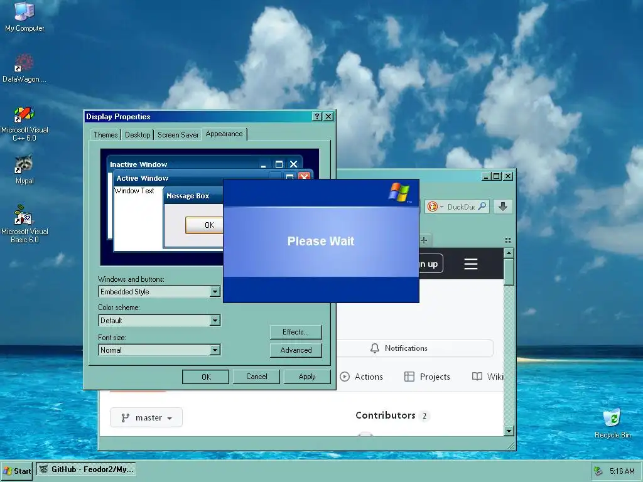Open the GitHub hamburger menu
The image size is (643, 482).
471,264
